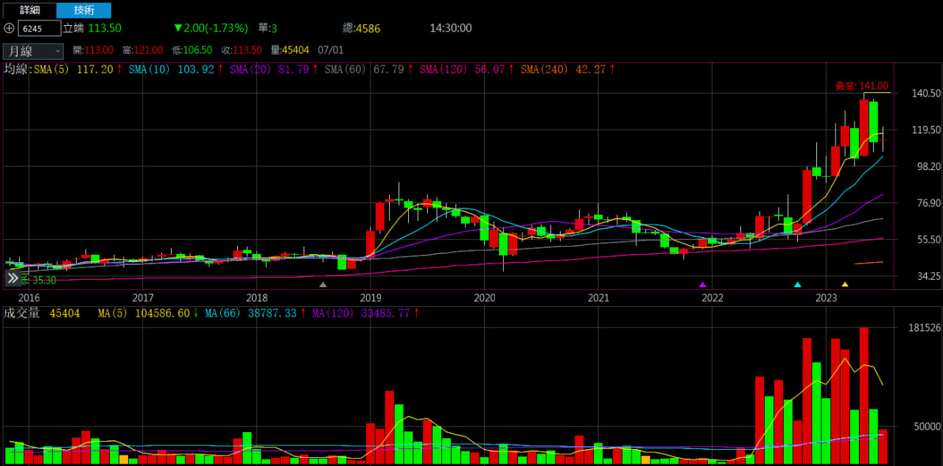The image size is (943, 466).
Task: Click the purple triangle marker near 2022
Action: [702, 284]
